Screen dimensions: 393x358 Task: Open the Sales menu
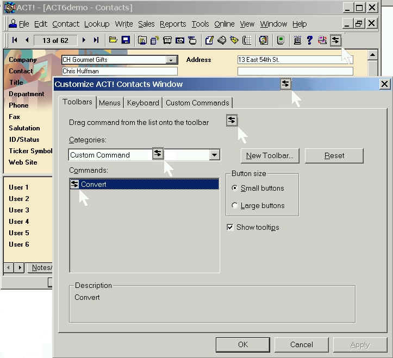click(x=146, y=24)
